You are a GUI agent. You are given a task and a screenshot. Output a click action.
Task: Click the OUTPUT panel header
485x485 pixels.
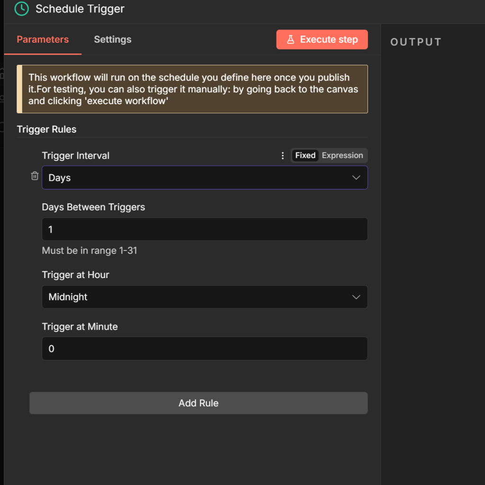coord(416,42)
